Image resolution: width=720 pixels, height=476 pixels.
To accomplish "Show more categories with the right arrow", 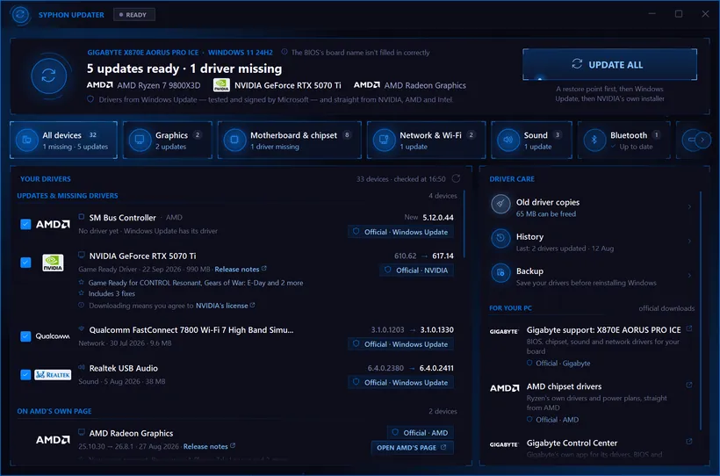I will (x=702, y=140).
